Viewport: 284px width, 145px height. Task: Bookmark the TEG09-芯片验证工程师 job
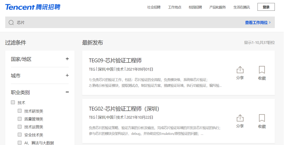[262, 73]
